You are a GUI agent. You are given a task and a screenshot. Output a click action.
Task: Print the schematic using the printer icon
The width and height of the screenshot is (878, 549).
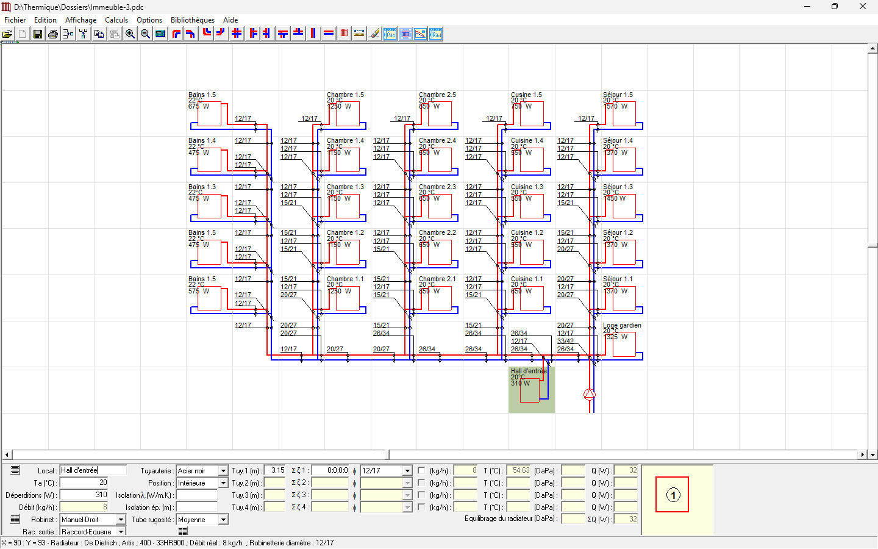(x=53, y=34)
